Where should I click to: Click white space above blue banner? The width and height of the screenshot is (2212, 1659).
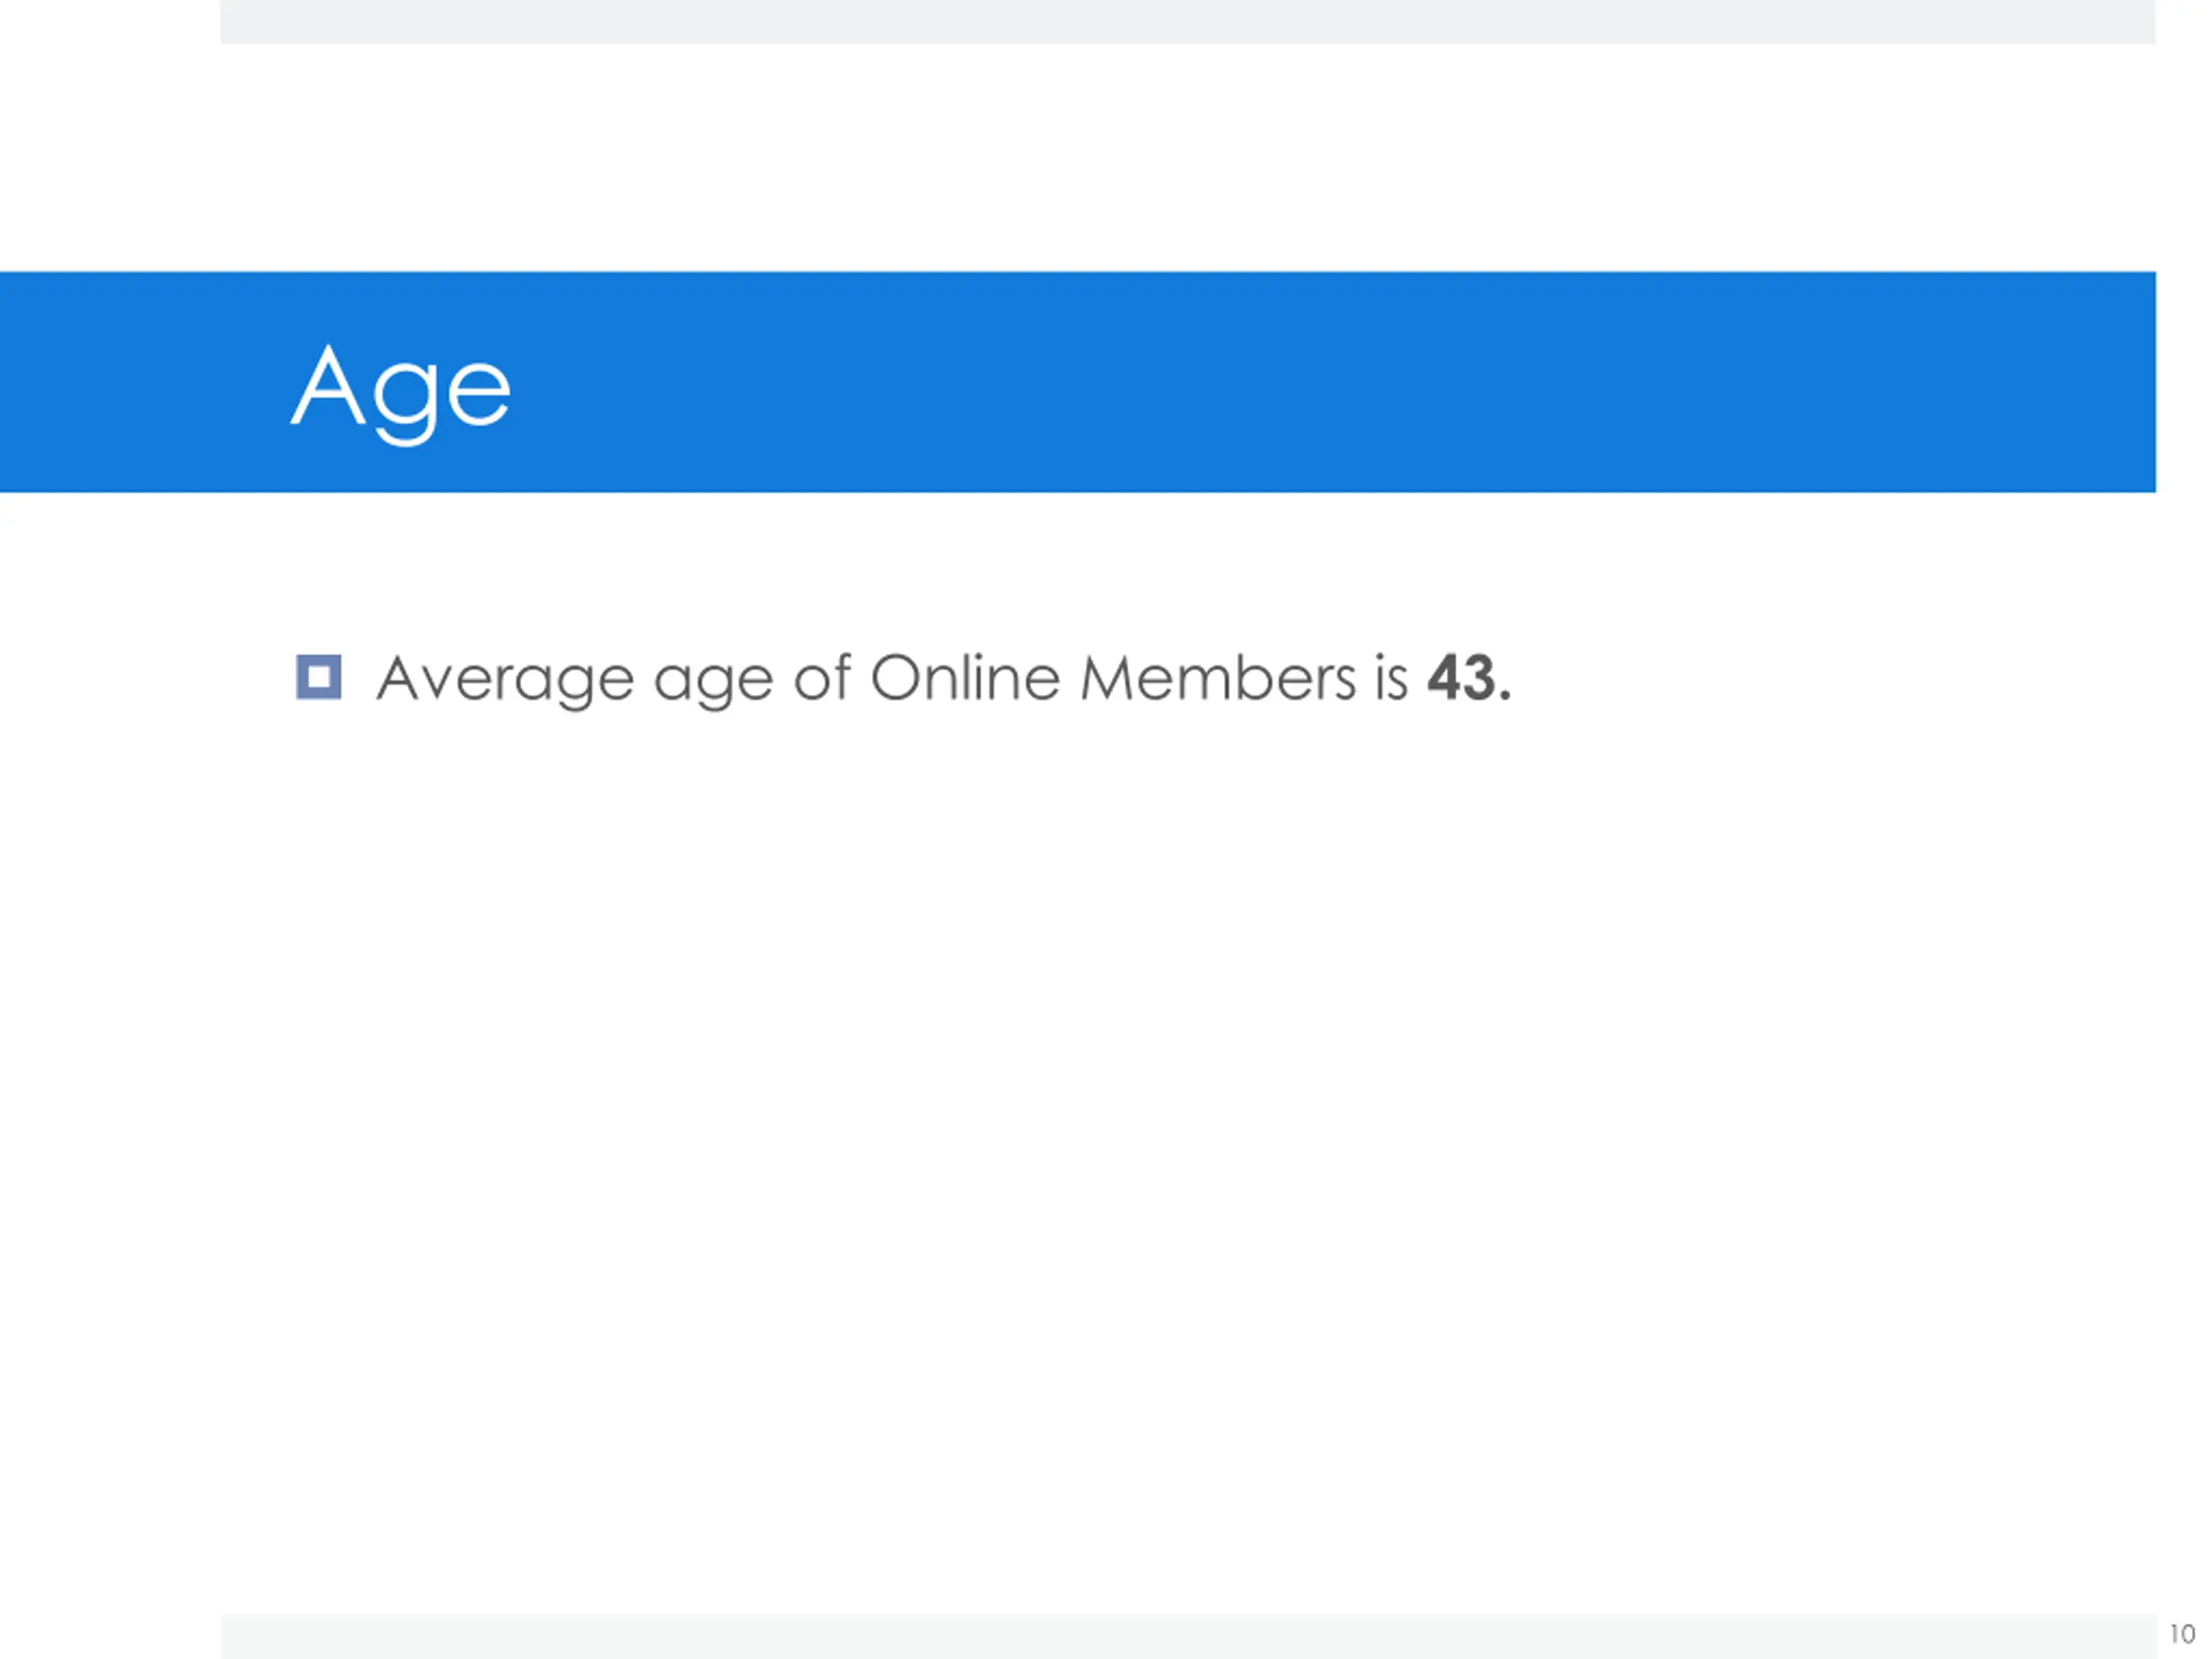click(1100, 160)
